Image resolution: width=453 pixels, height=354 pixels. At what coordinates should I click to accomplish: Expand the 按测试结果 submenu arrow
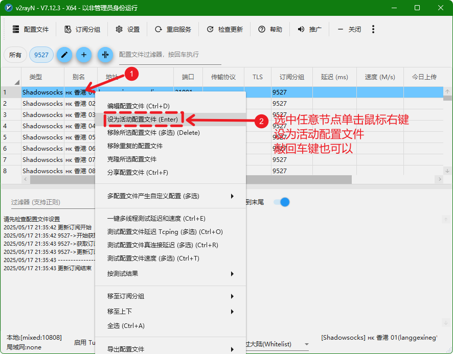(x=232, y=273)
